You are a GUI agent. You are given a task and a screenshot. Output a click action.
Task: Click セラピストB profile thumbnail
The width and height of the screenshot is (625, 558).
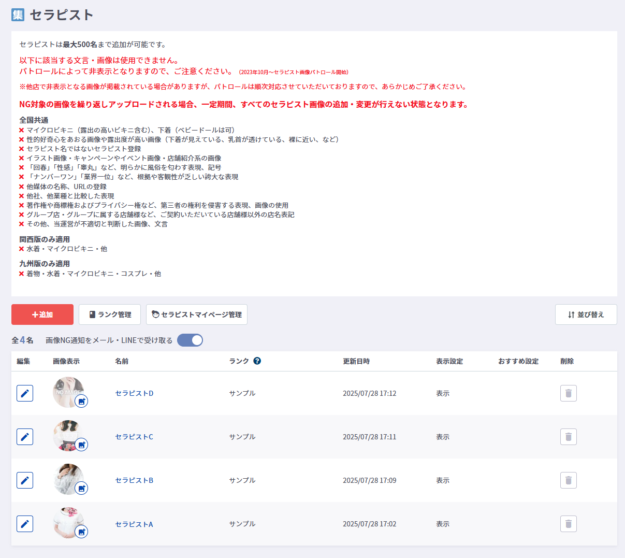pyautogui.click(x=67, y=478)
